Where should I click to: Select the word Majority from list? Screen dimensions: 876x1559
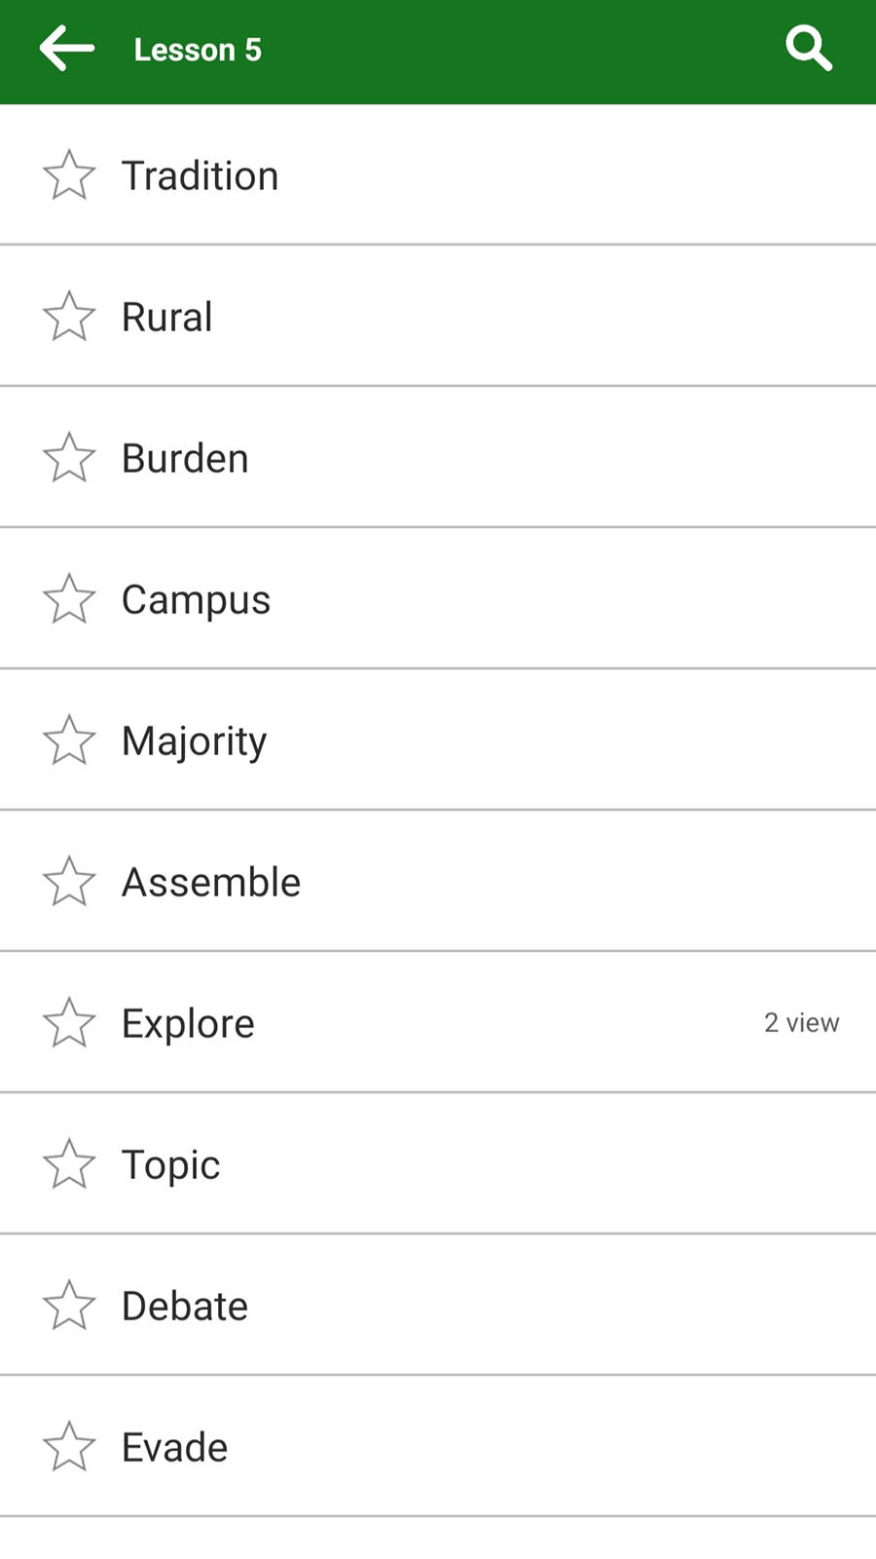[x=438, y=741]
